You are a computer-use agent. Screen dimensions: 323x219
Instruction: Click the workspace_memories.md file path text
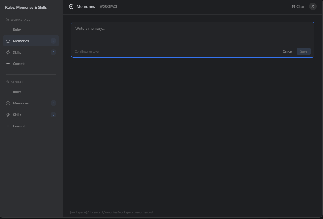pyautogui.click(x=111, y=212)
